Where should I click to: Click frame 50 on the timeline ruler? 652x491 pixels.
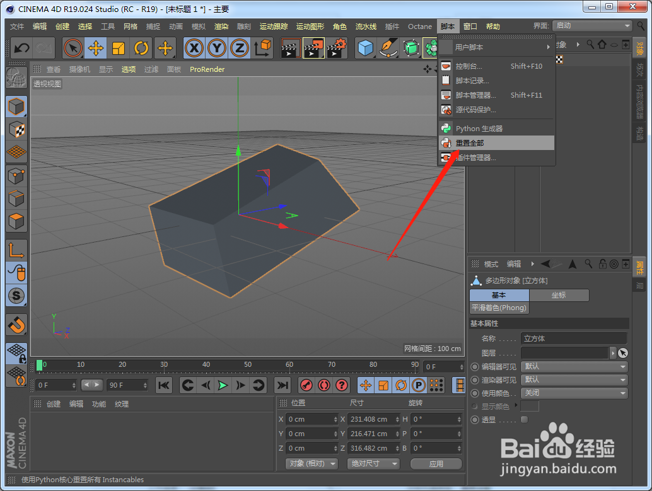click(248, 364)
